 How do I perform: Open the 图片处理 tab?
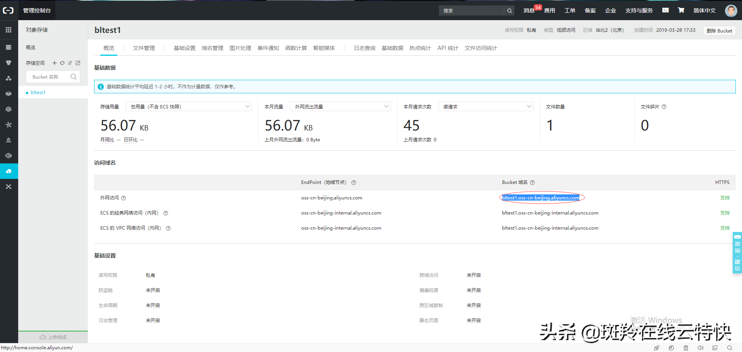point(240,48)
